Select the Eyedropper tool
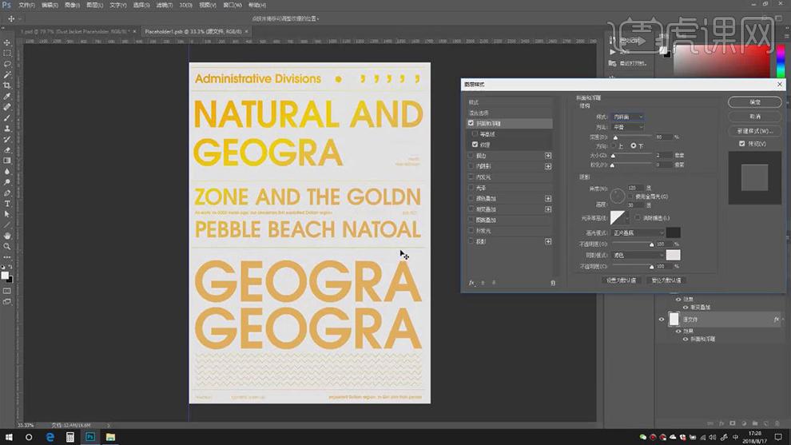Viewport: 791px width, 445px height. [x=7, y=96]
